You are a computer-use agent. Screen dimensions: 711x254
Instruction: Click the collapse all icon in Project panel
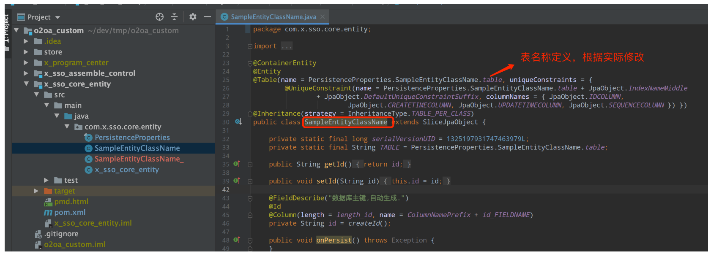174,17
